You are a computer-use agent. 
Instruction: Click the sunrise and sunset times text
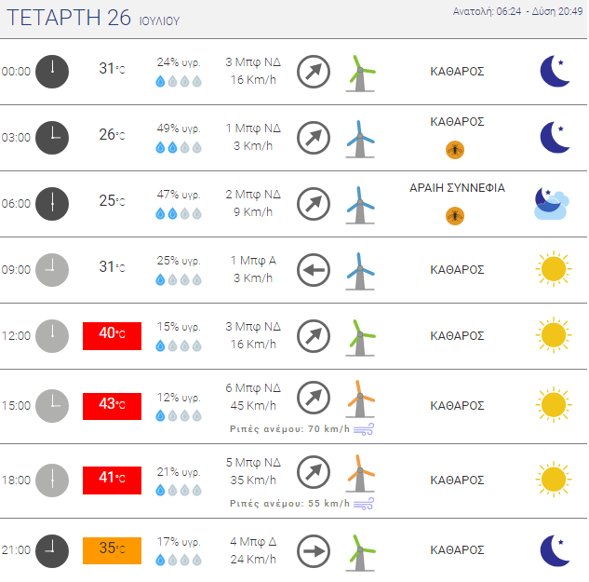pos(517,11)
